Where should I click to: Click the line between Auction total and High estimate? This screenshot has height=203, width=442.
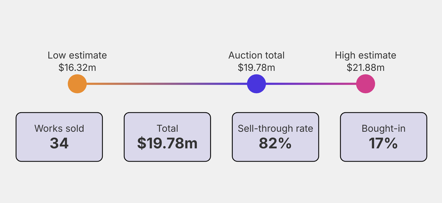[311, 84]
